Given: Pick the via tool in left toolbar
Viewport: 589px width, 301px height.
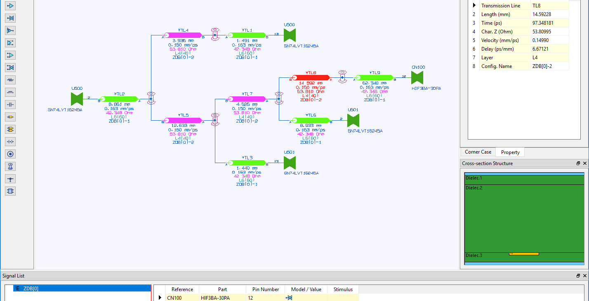Looking at the screenshot, I should pos(10,166).
